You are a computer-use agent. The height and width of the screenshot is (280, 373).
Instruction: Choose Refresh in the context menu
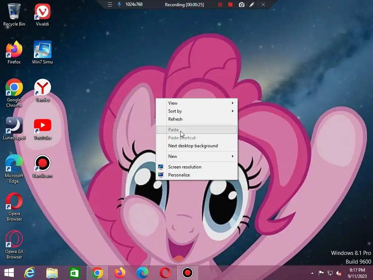(x=197, y=119)
